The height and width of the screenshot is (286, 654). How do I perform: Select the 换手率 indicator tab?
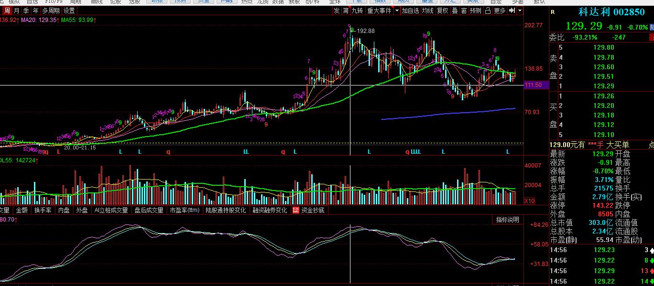43,210
